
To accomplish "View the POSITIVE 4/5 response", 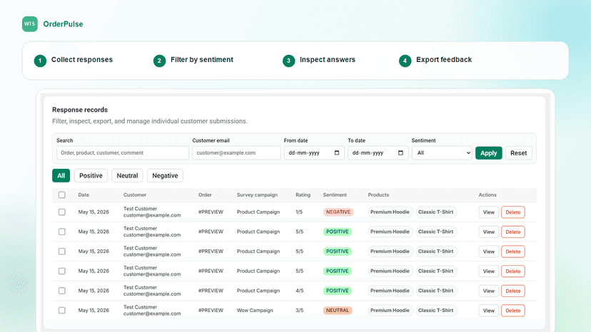I will pyautogui.click(x=489, y=291).
